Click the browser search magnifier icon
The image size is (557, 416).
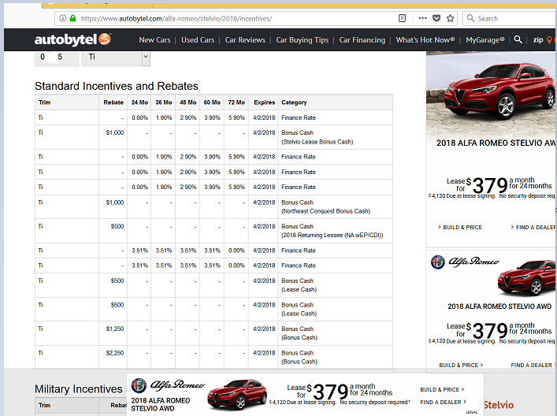470,18
